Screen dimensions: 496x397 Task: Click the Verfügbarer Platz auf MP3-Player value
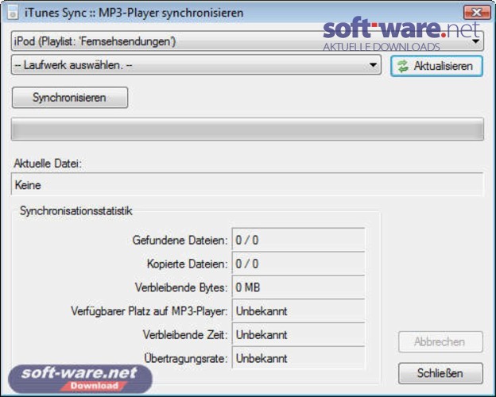pyautogui.click(x=299, y=311)
